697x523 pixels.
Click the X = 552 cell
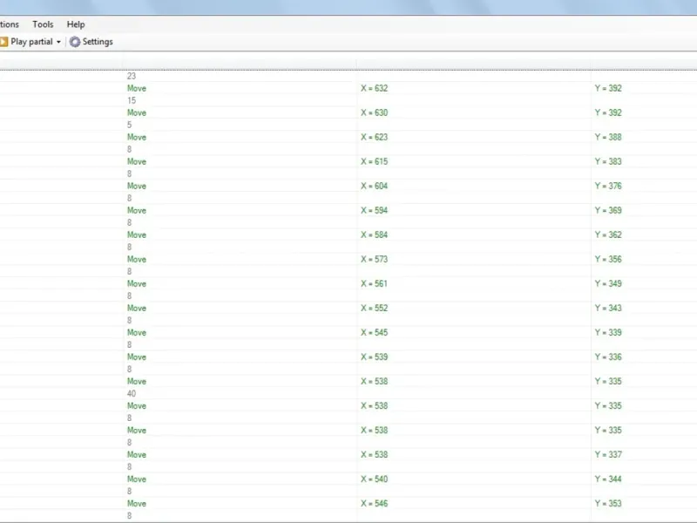tap(375, 309)
